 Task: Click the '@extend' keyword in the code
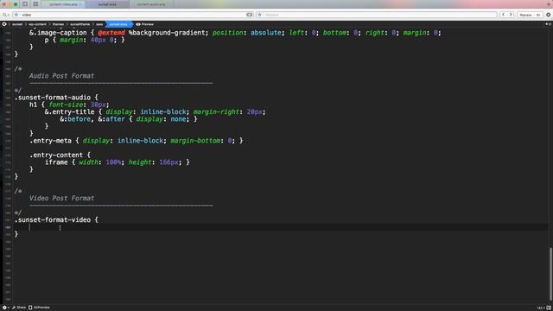click(x=111, y=33)
